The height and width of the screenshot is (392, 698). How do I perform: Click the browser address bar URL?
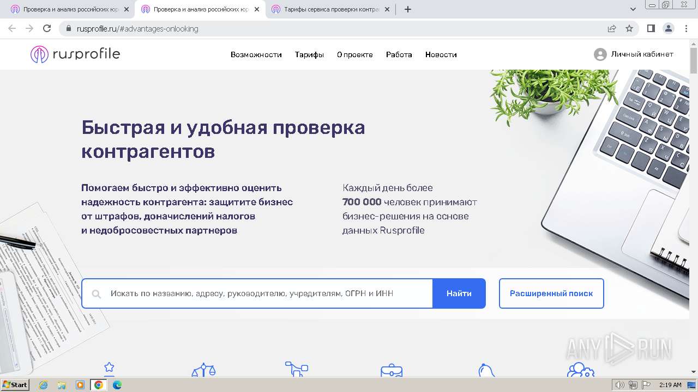click(x=137, y=28)
